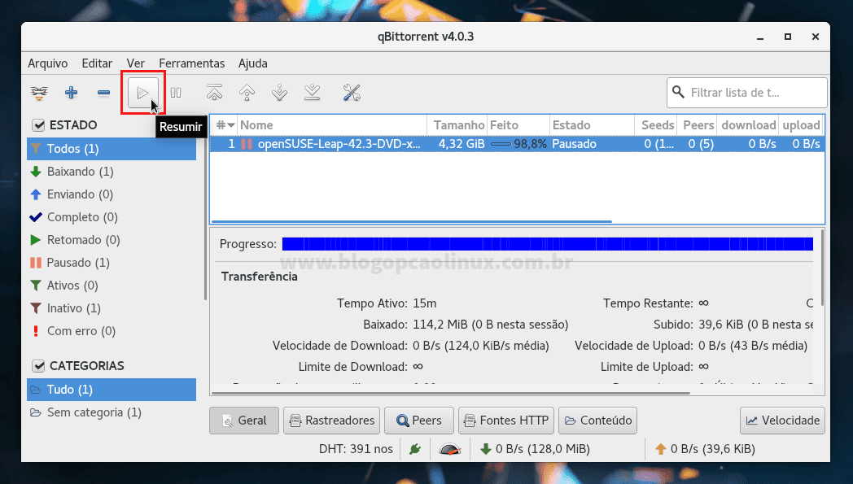853x484 pixels.
Task: Switch to the Rastreadores tab
Action: tap(332, 421)
